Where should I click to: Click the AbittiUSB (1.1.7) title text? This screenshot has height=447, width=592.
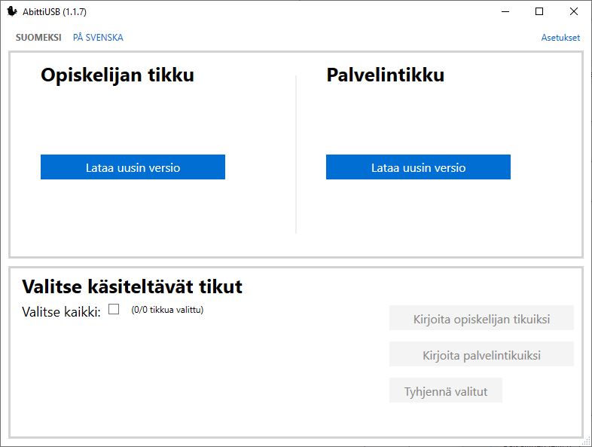coord(54,12)
